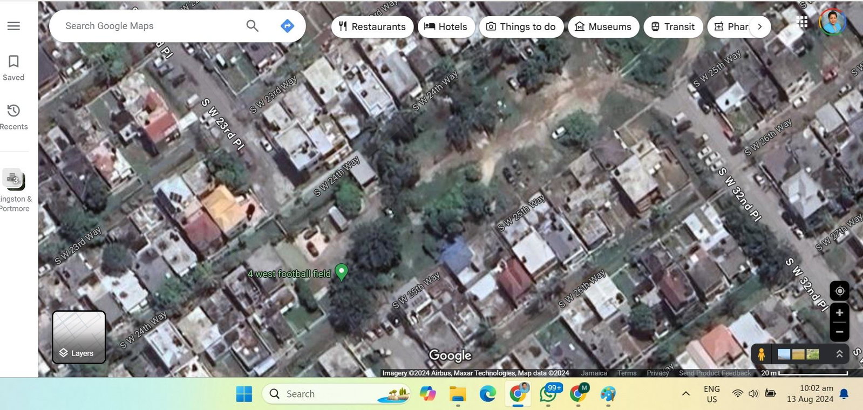Open clock showing 10:02 am

pyautogui.click(x=810, y=394)
